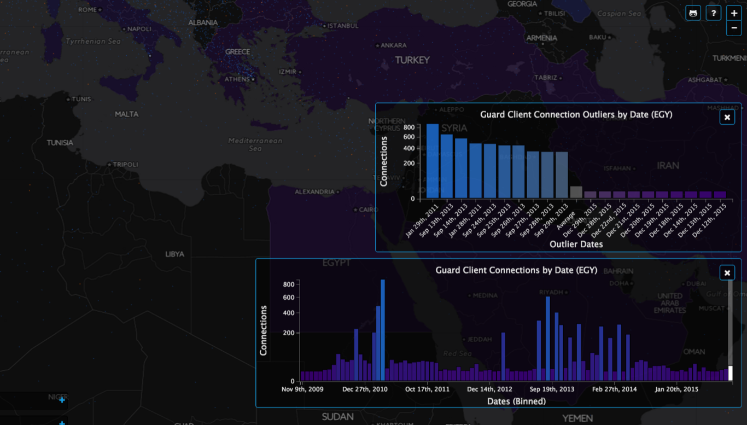Viewport: 747px width, 425px height.
Task: Click the Athens city marker on the map
Action: click(252, 79)
